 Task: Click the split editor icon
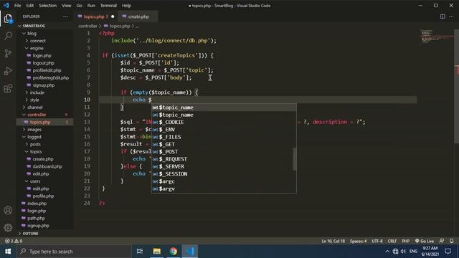pos(443,16)
